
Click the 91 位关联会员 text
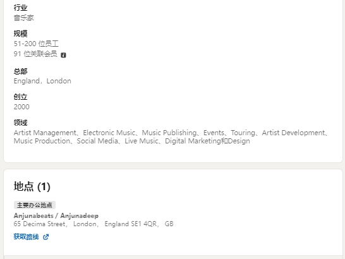35,54
